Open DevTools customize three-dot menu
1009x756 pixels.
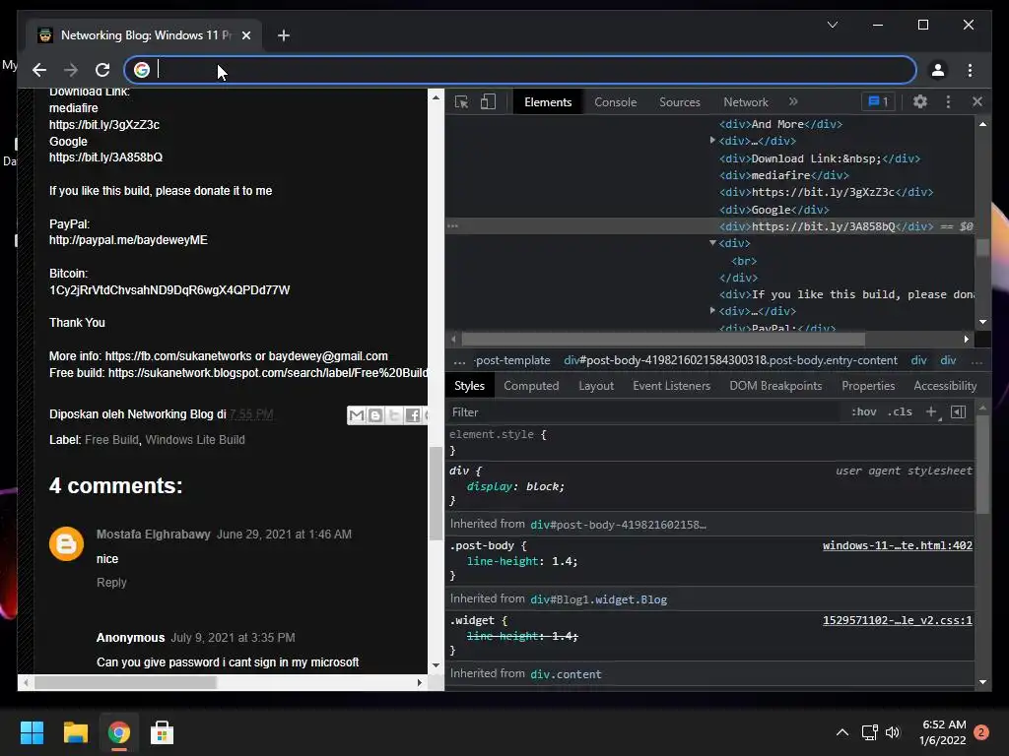tap(948, 101)
